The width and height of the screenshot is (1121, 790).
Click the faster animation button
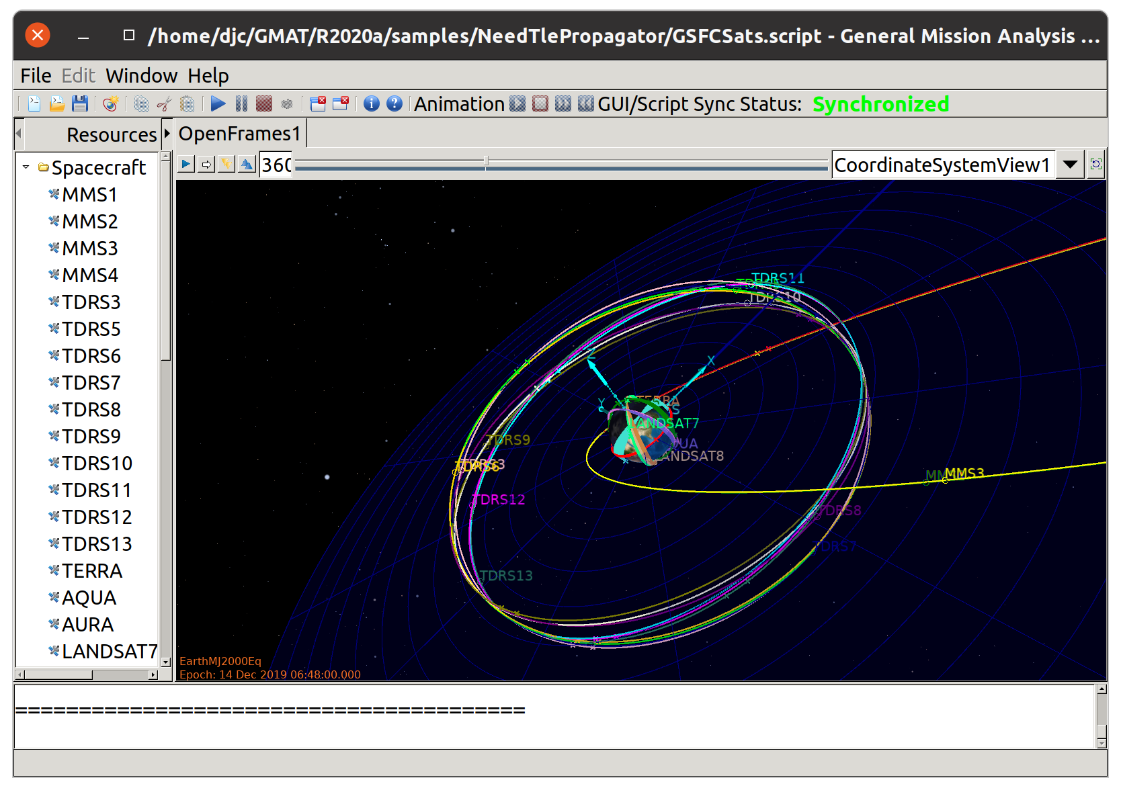click(563, 103)
